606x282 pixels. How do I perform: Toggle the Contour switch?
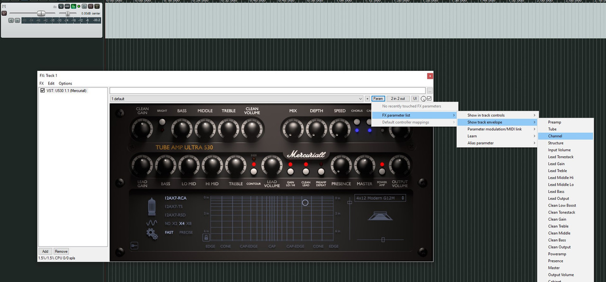(x=253, y=171)
